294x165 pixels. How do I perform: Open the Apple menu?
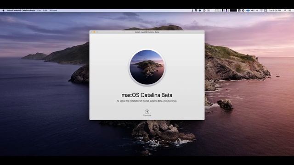[3, 11]
